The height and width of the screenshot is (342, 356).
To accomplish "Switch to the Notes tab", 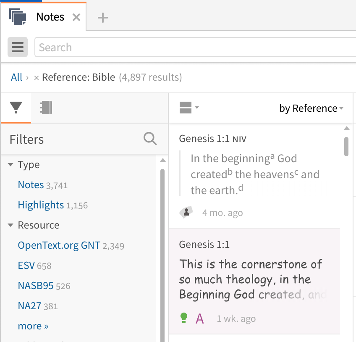I will (49, 17).
